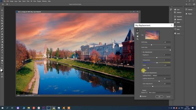Open the Help menu
This screenshot has height=110, width=196.
pos(49,1)
